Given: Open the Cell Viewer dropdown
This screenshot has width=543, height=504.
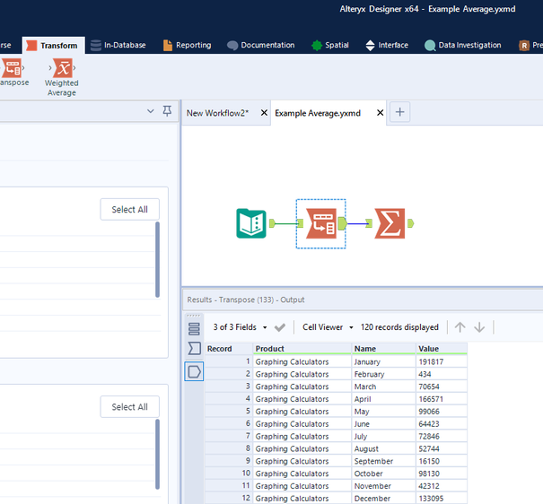Looking at the screenshot, I should [x=328, y=327].
